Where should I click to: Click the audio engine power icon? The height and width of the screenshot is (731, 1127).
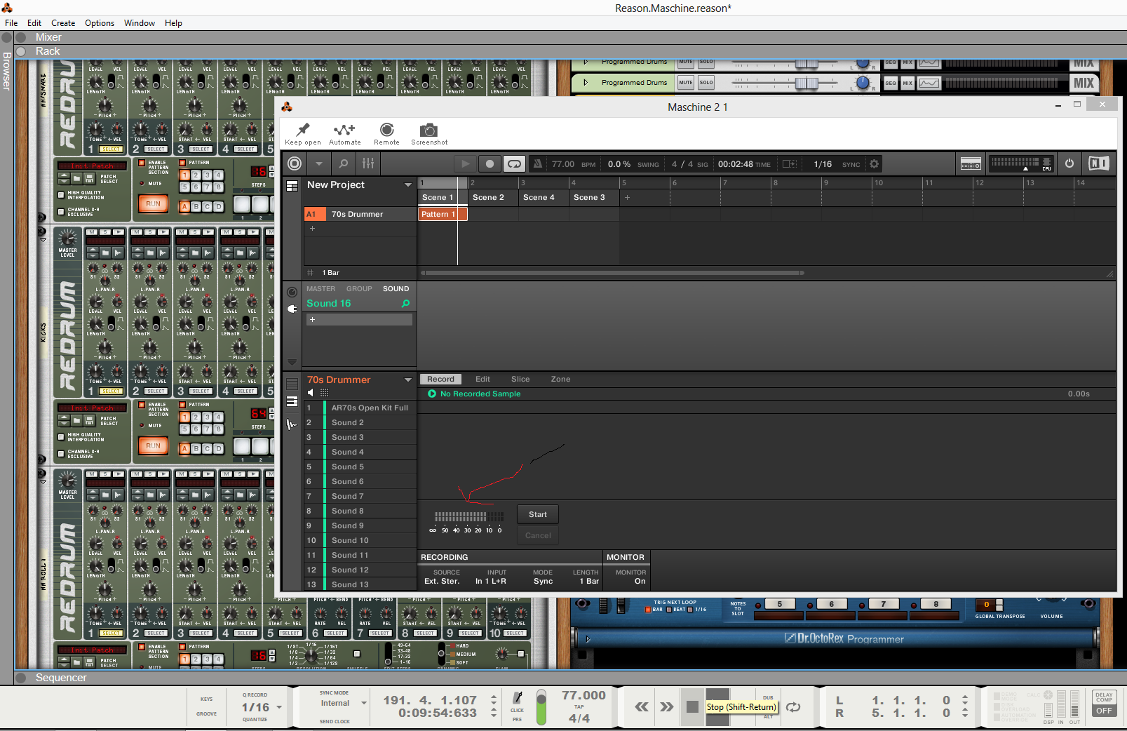click(x=1069, y=163)
